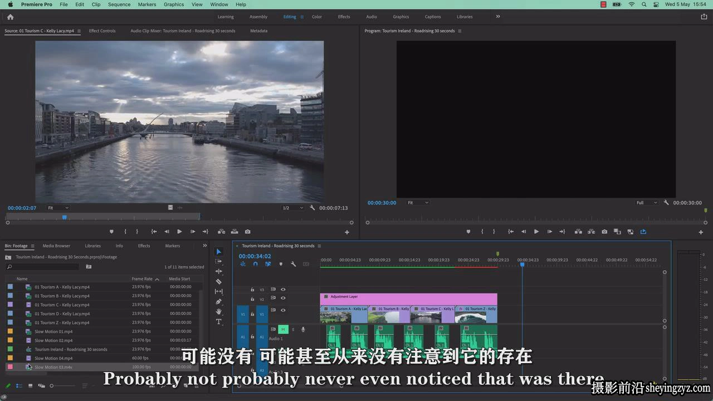This screenshot has height=401, width=713.
Task: Click Source monitor playhead on scrubber
Action: click(65, 217)
